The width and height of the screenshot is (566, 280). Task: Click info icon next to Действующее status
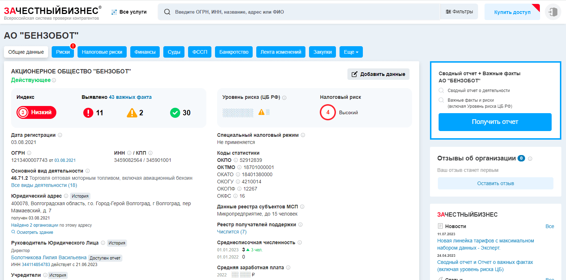click(x=54, y=80)
